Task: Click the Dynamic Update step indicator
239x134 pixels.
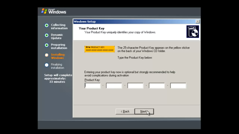Action: click(47, 35)
